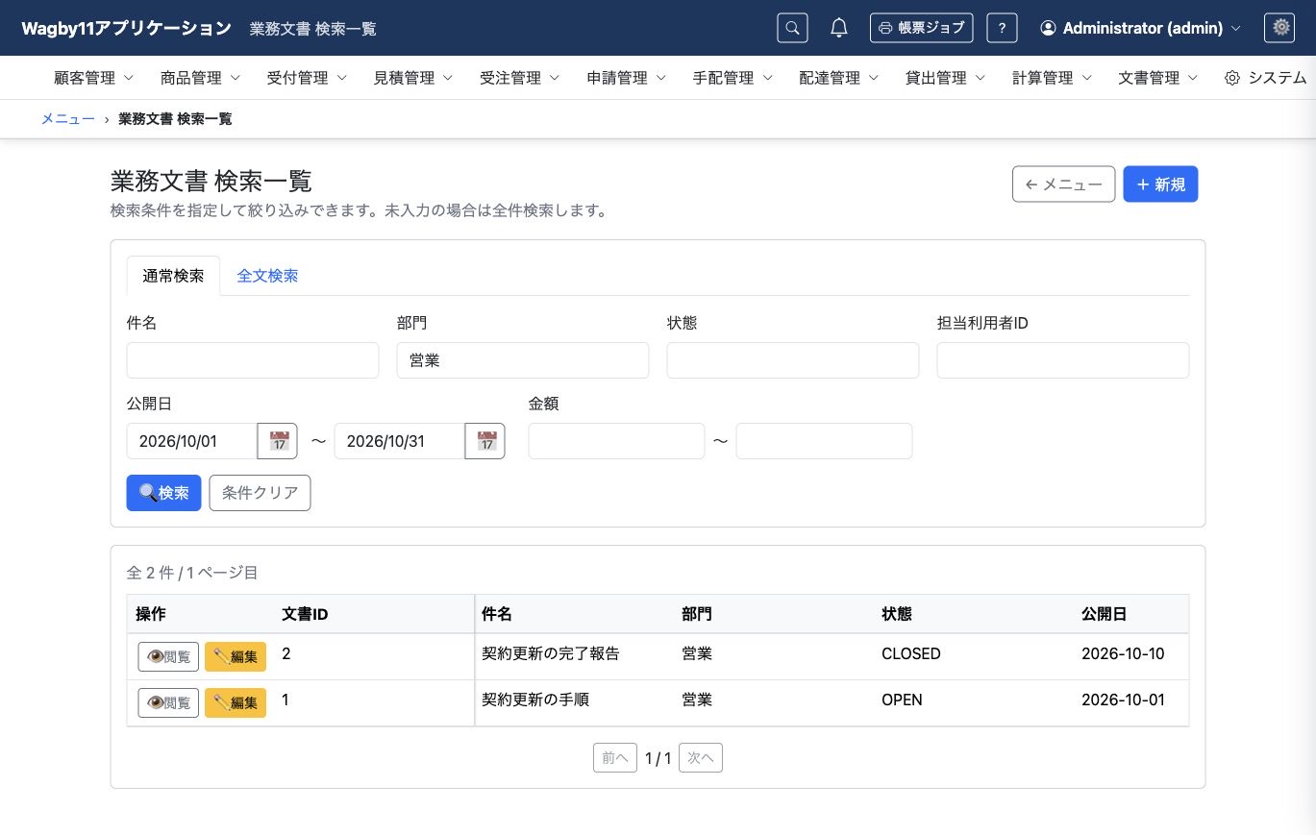Reset filters with 条件クリア
The width and height of the screenshot is (1316, 835).
260,493
